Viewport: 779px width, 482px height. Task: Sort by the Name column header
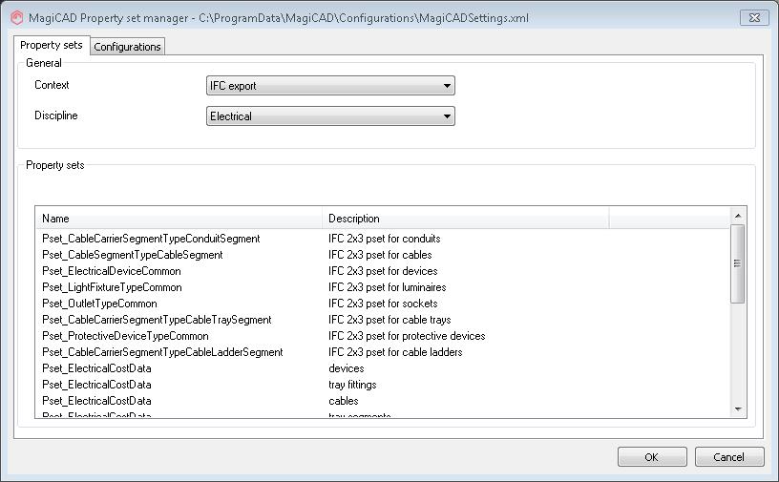pos(179,219)
